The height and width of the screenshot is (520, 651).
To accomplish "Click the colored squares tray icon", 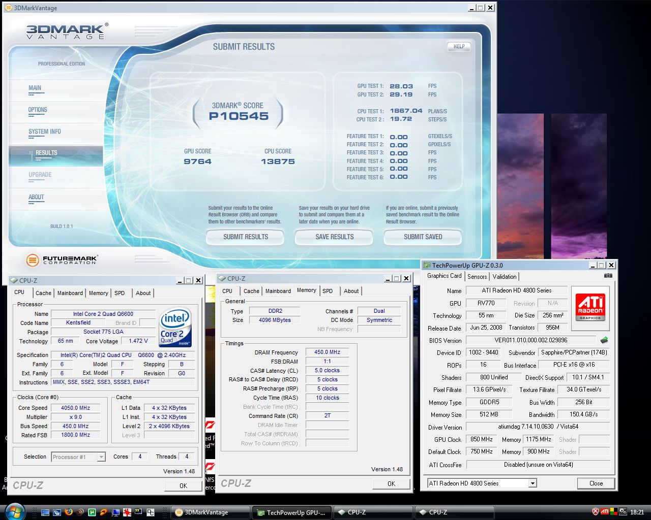I will pyautogui.click(x=614, y=512).
